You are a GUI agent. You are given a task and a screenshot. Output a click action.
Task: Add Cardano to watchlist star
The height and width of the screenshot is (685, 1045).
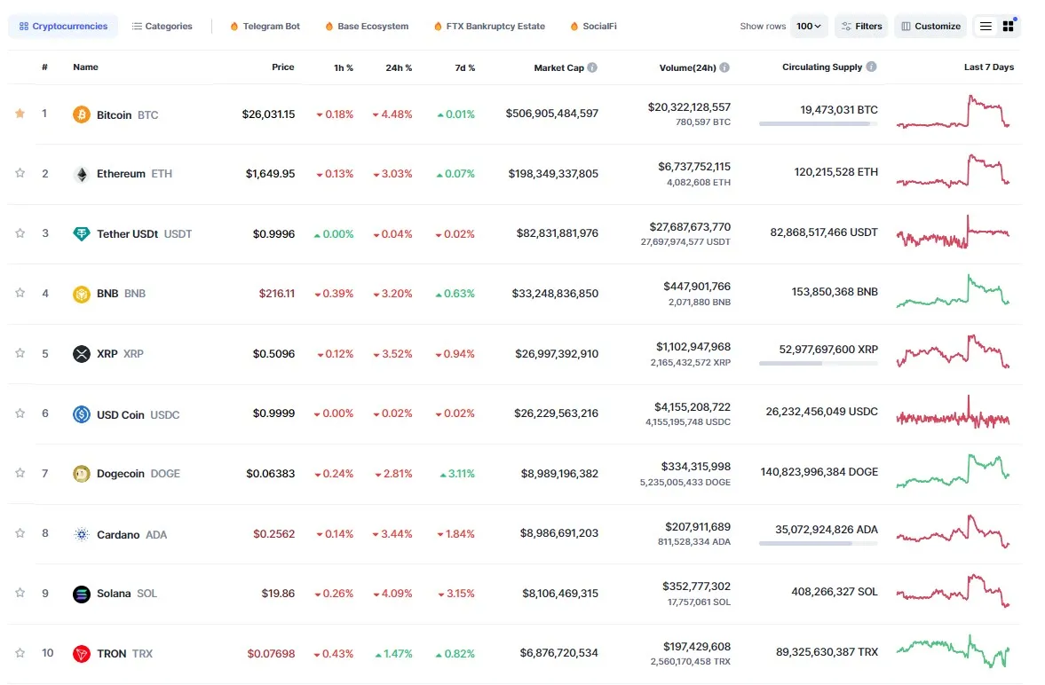pyautogui.click(x=20, y=533)
